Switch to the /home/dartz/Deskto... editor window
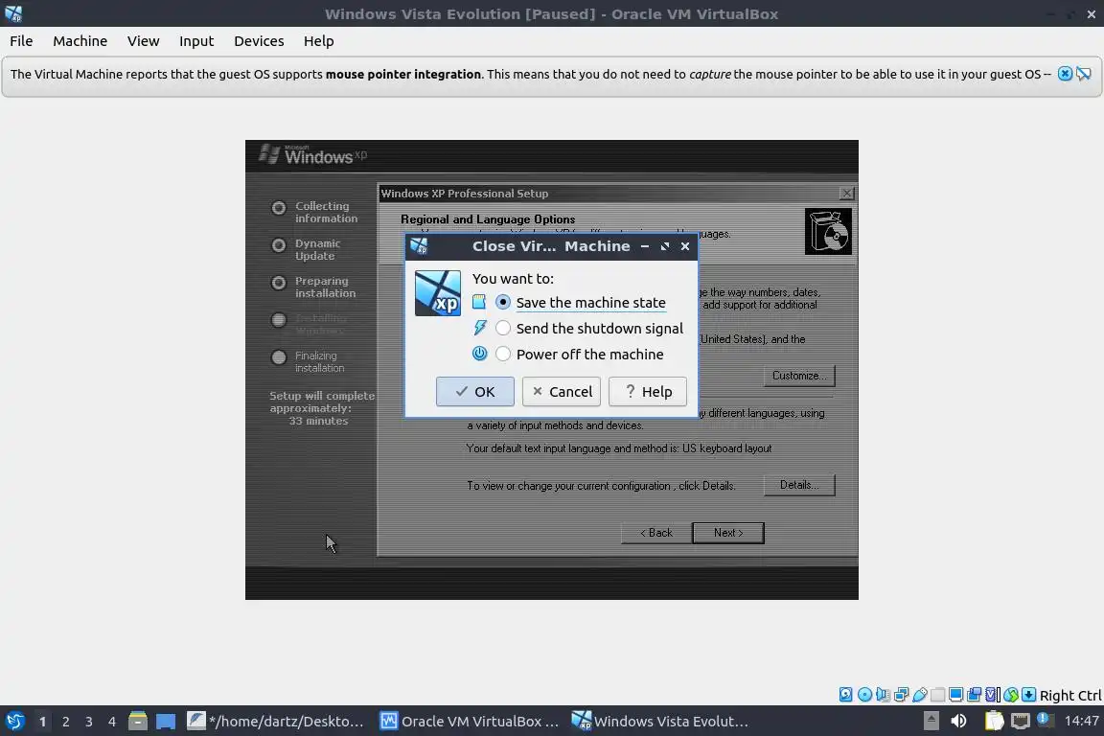1104x736 pixels. [x=276, y=722]
